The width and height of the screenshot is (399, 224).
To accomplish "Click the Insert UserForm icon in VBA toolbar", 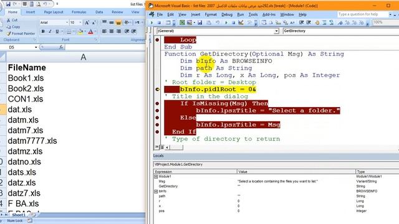I will pos(190,23).
